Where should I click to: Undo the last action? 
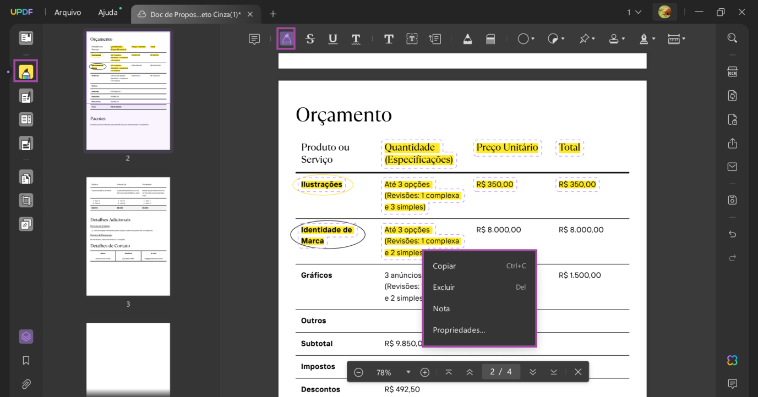[732, 234]
